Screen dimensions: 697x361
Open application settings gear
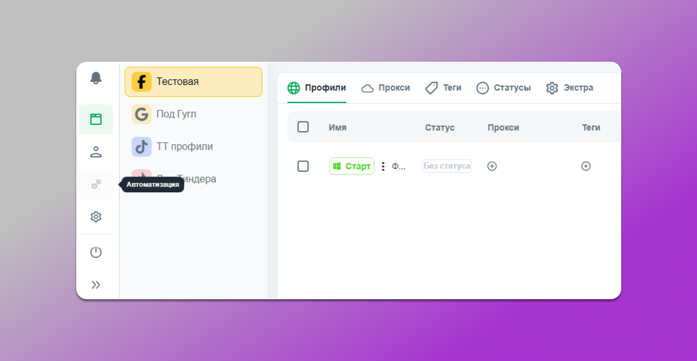click(96, 217)
